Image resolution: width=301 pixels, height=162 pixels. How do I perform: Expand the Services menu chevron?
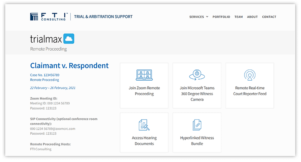tap(207, 16)
